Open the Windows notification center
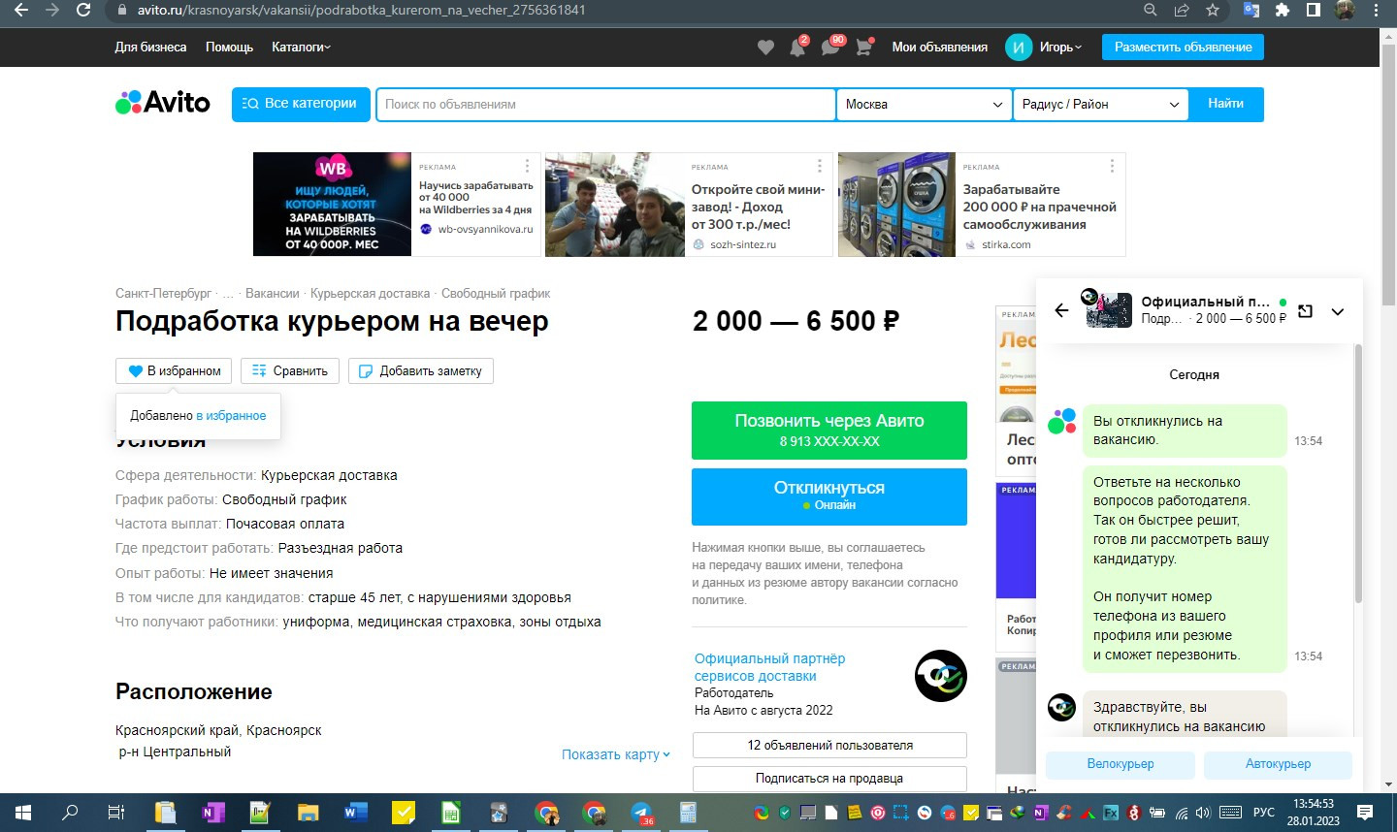This screenshot has width=1397, height=832. tap(1365, 813)
